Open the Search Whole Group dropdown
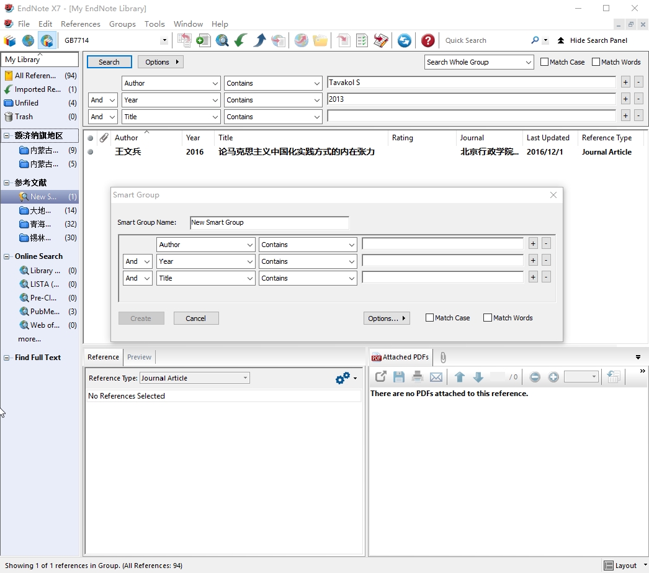 pyautogui.click(x=479, y=62)
